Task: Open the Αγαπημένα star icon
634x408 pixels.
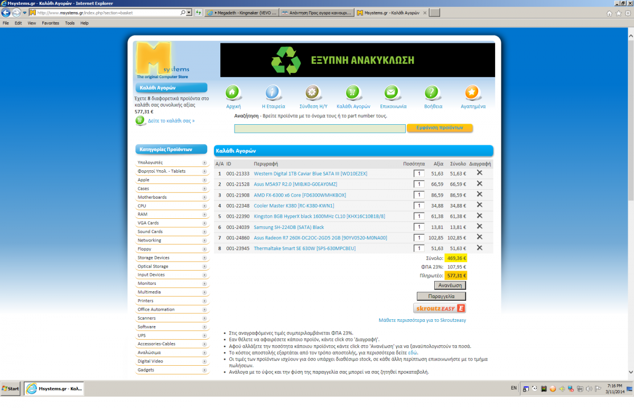Action: pyautogui.click(x=473, y=93)
